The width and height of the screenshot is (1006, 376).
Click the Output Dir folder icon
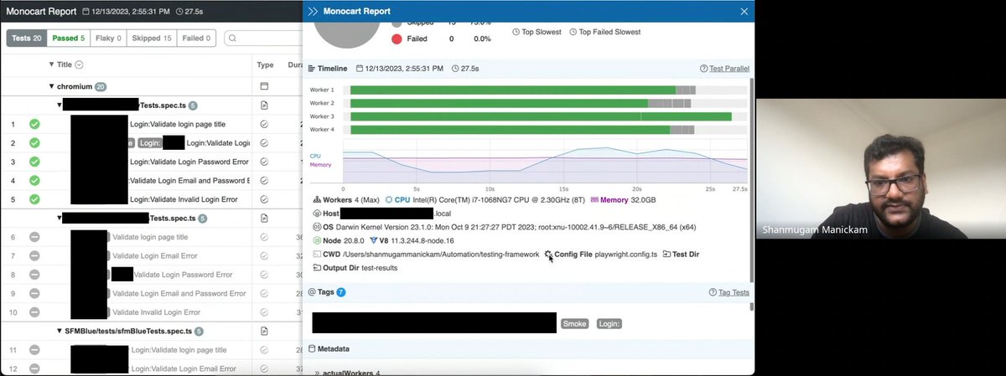(317, 268)
